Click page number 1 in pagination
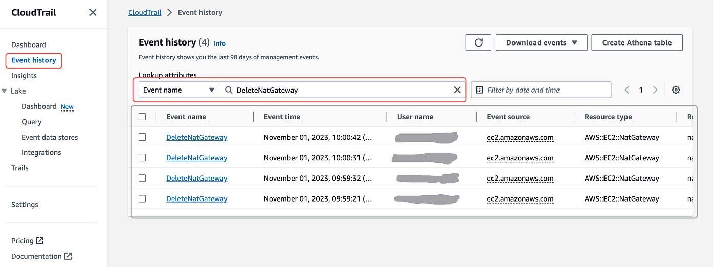The width and height of the screenshot is (716, 267). click(641, 90)
